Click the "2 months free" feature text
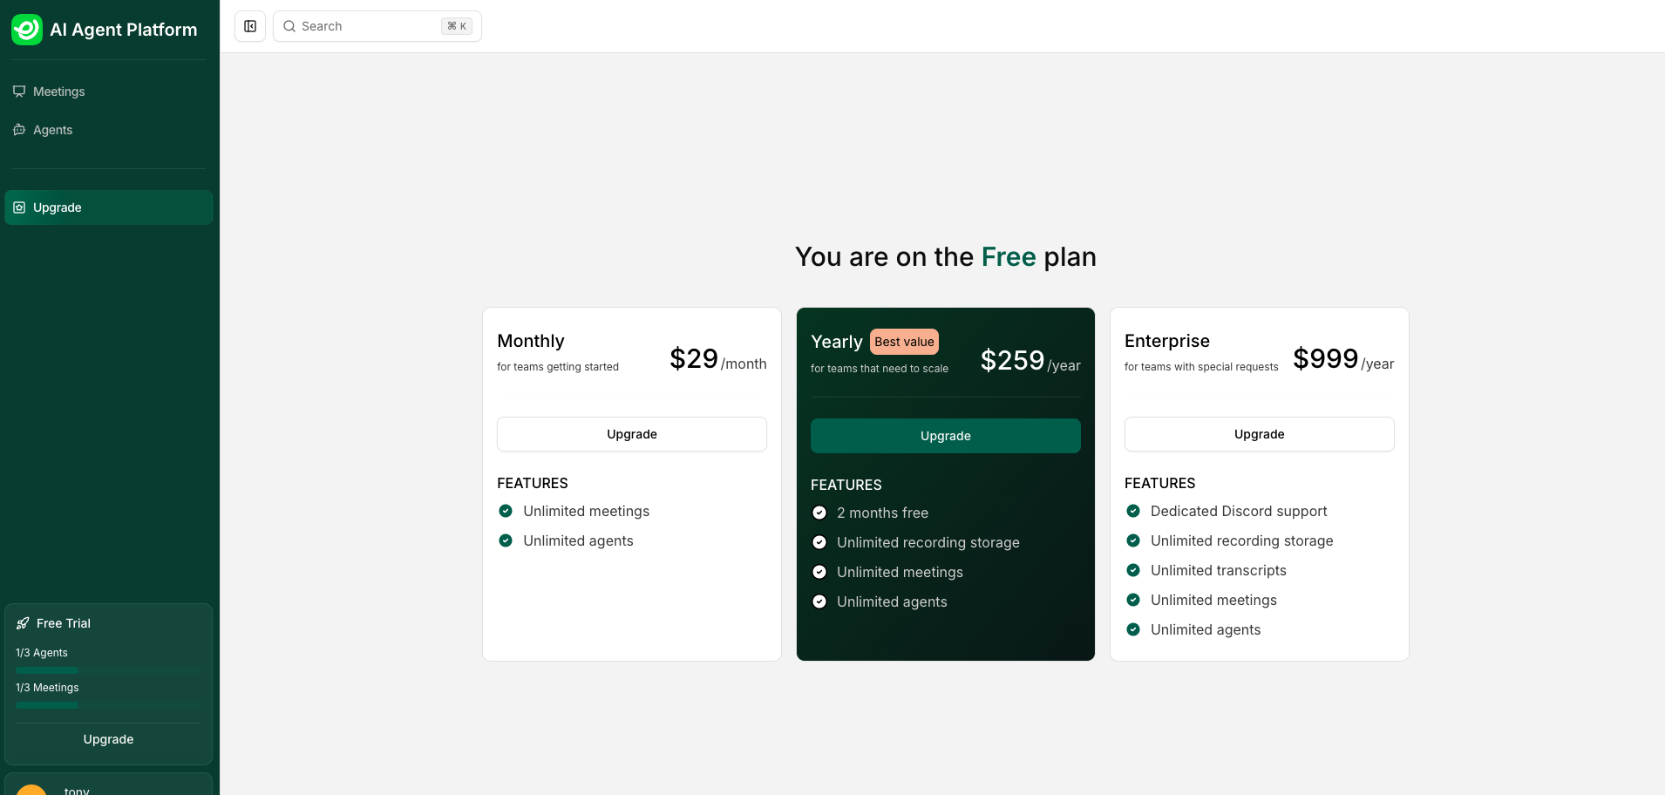The height and width of the screenshot is (795, 1665). pos(882,513)
